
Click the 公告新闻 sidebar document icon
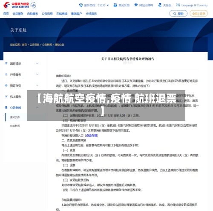pyautogui.click(x=6, y=107)
